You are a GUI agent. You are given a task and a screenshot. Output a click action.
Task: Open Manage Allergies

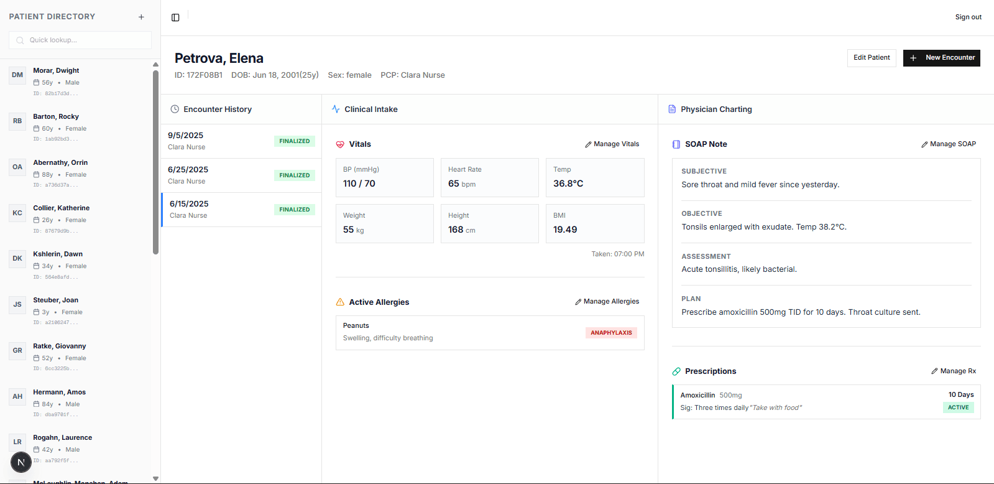(607, 301)
